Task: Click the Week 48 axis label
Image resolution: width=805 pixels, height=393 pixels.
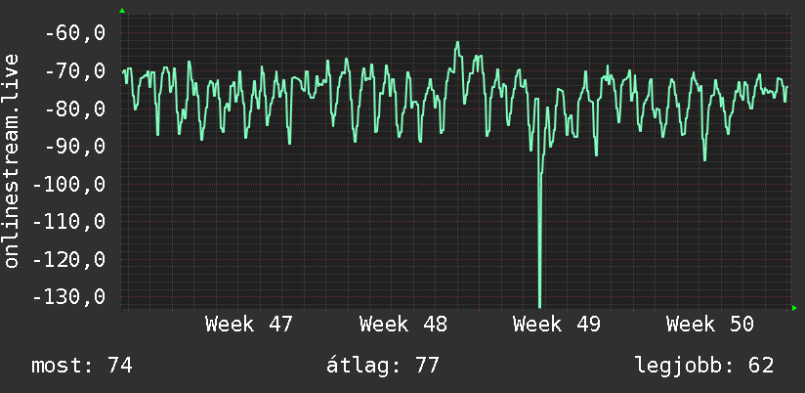Action: coord(403,325)
